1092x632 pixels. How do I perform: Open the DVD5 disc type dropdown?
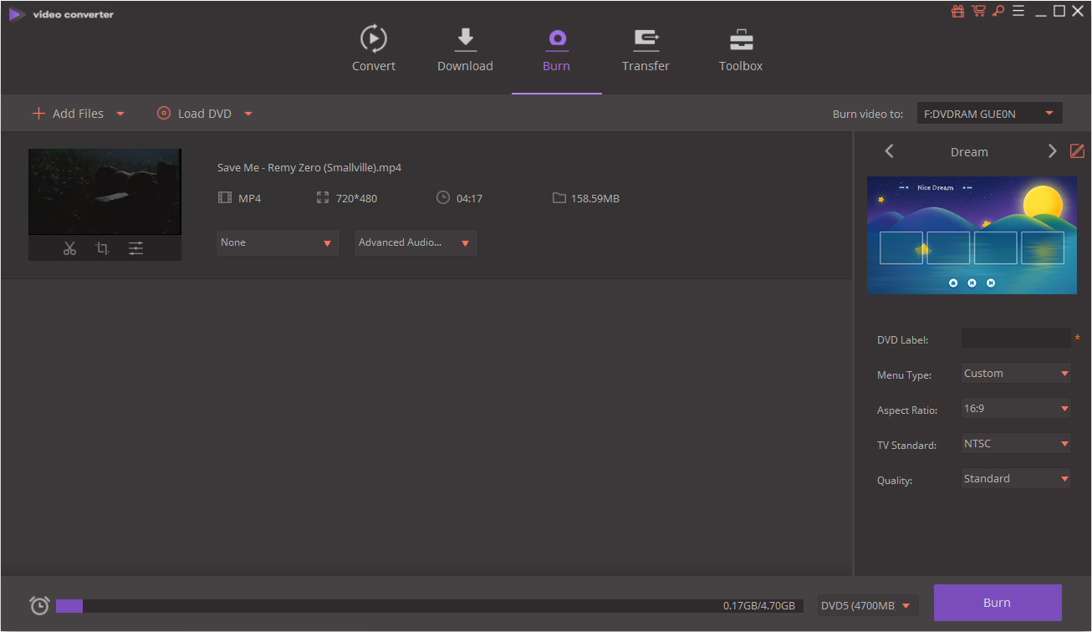868,606
